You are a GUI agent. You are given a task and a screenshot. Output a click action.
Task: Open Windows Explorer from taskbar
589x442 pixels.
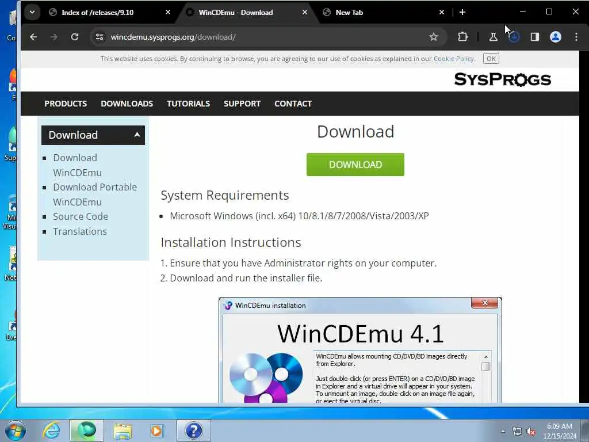tap(123, 430)
